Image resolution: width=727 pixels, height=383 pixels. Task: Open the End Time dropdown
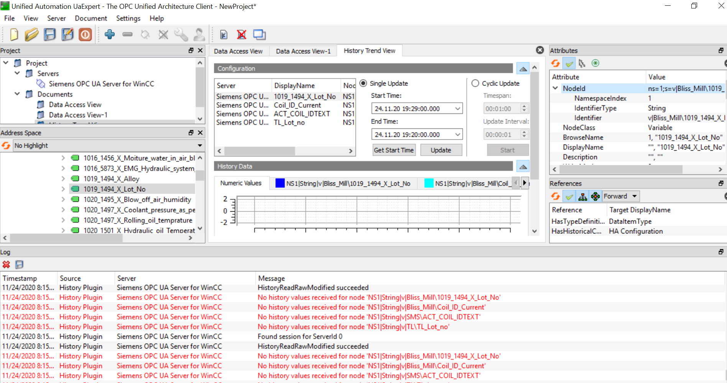(458, 135)
